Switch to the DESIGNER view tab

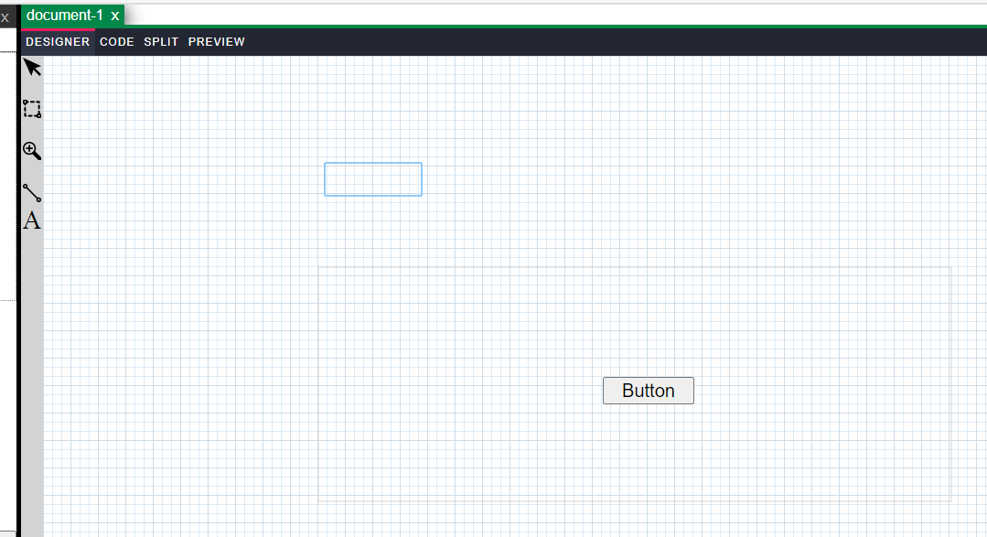(58, 41)
